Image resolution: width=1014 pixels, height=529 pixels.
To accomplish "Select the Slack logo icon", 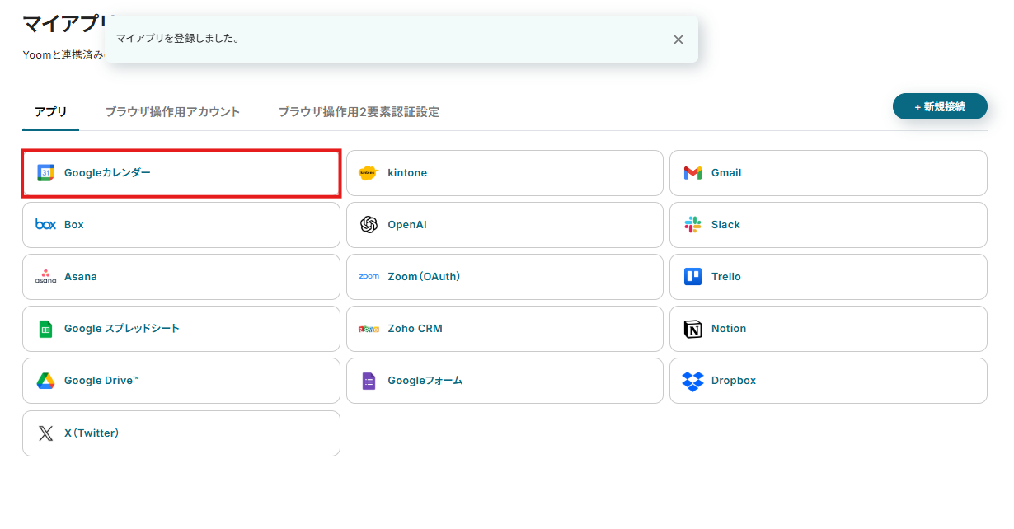I will [692, 225].
